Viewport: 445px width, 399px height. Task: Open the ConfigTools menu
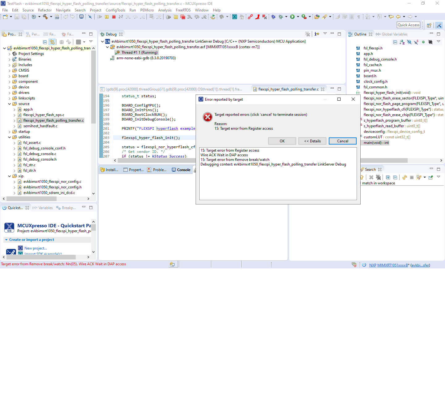[x=115, y=10]
